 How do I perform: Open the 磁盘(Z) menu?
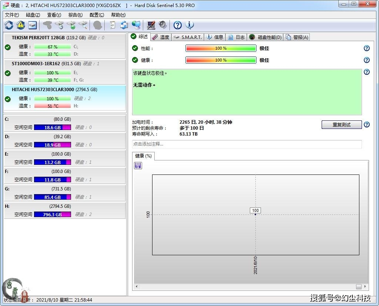coord(33,15)
